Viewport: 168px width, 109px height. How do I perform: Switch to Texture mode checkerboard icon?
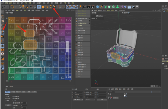pos(2,21)
